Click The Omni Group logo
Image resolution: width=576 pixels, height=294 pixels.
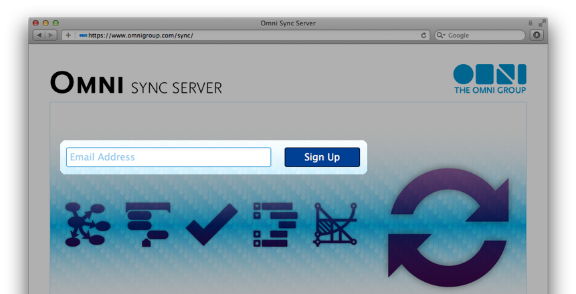[490, 79]
